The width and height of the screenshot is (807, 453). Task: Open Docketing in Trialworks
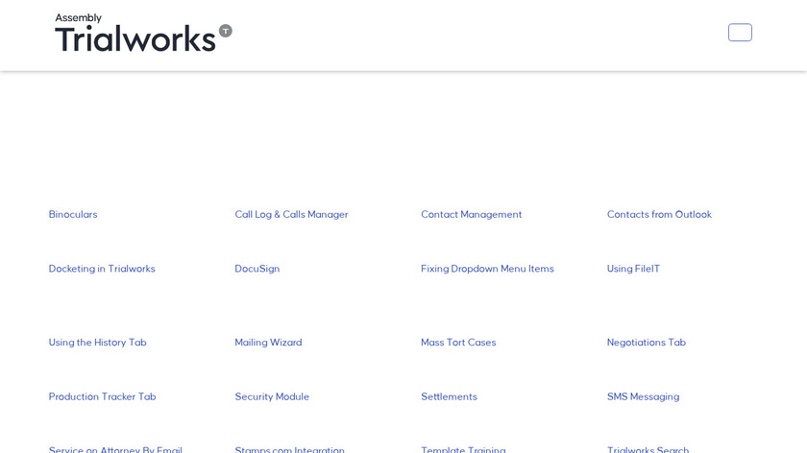tap(102, 269)
